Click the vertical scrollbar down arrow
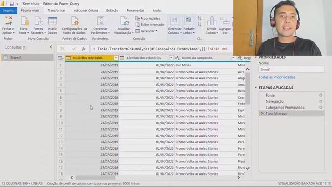The image size is (332, 187). 247,168
